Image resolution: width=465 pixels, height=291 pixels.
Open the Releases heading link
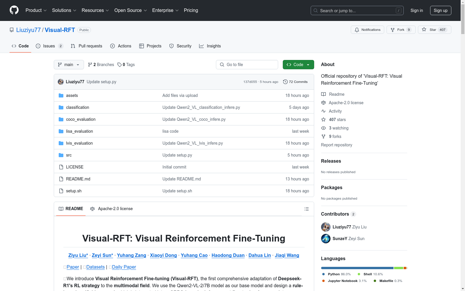tap(331, 161)
